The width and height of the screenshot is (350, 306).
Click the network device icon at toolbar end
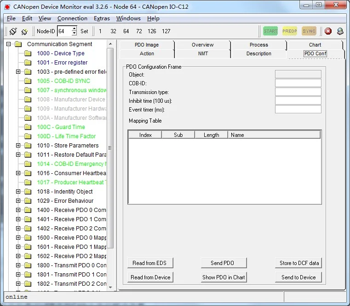[340, 31]
